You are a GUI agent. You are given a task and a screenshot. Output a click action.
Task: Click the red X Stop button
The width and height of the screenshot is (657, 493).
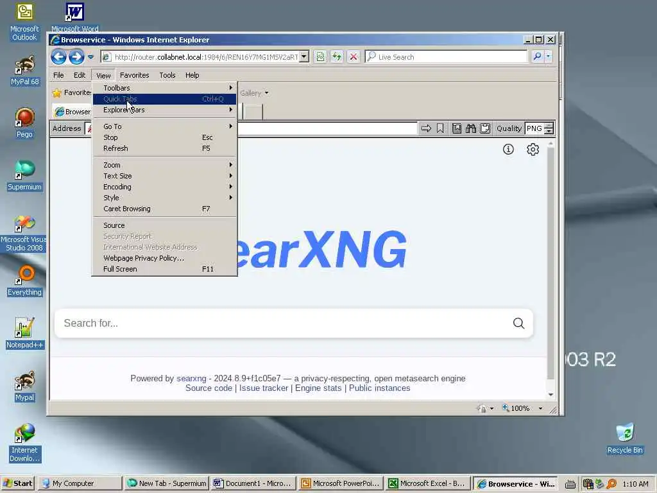354,56
